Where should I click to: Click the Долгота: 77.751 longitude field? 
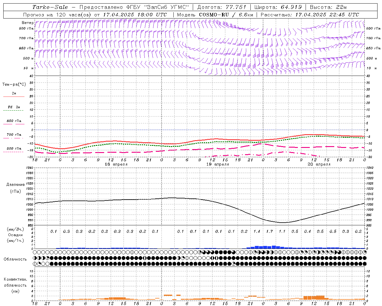click(221, 7)
